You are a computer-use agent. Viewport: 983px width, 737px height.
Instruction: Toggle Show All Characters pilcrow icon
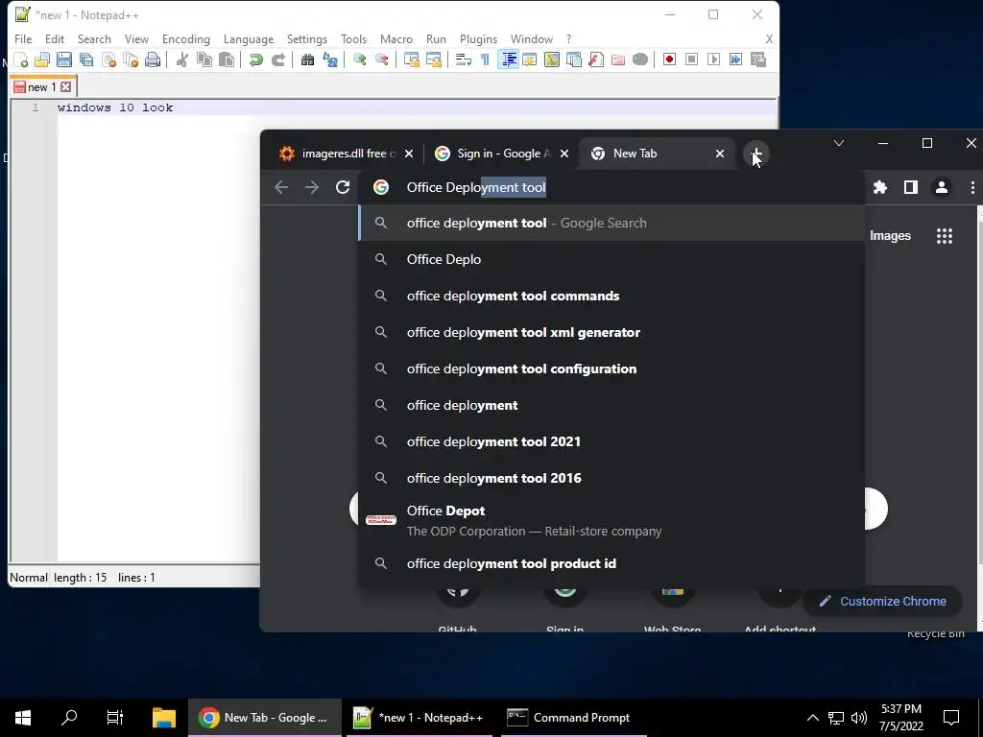[x=485, y=59]
